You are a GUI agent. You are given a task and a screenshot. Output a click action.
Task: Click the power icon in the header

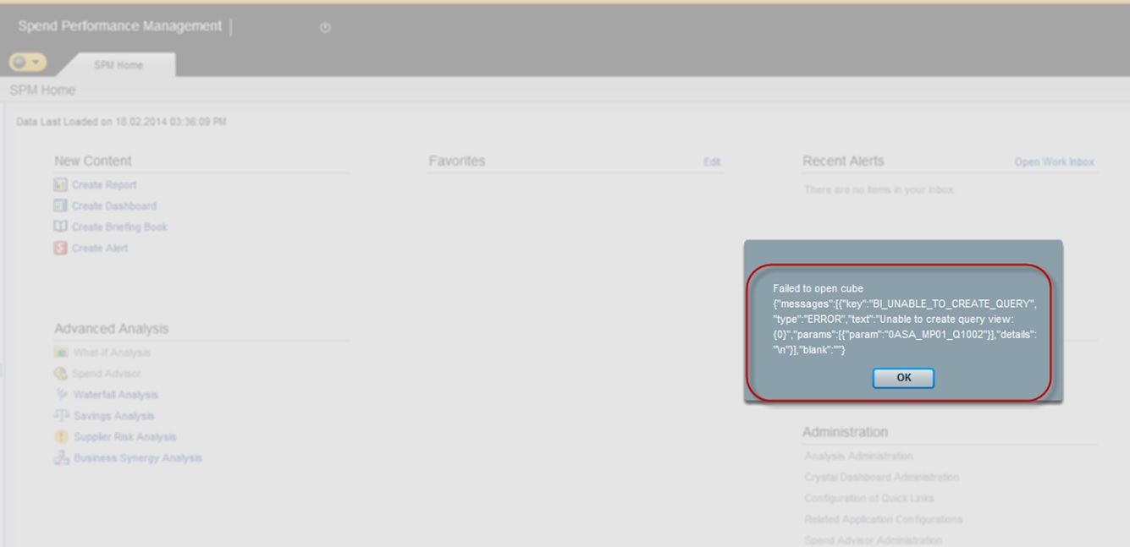325,27
